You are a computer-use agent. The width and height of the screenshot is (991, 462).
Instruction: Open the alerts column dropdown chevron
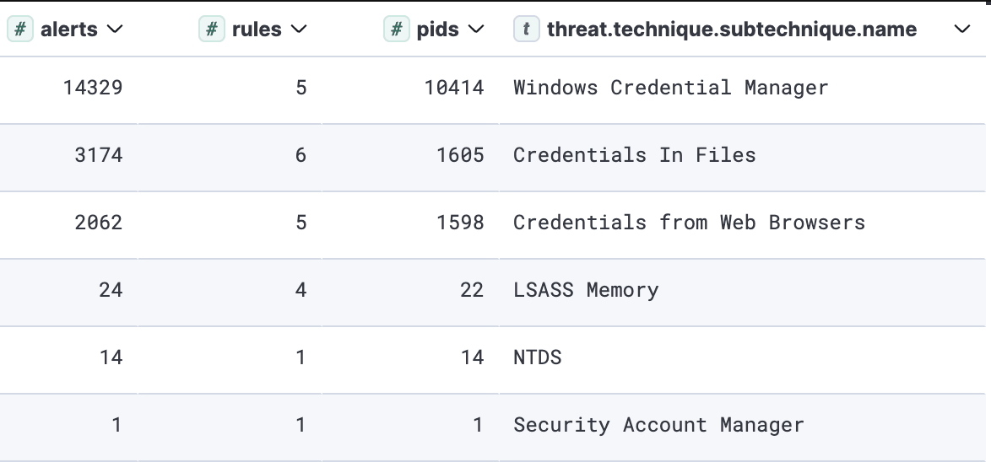[115, 30]
